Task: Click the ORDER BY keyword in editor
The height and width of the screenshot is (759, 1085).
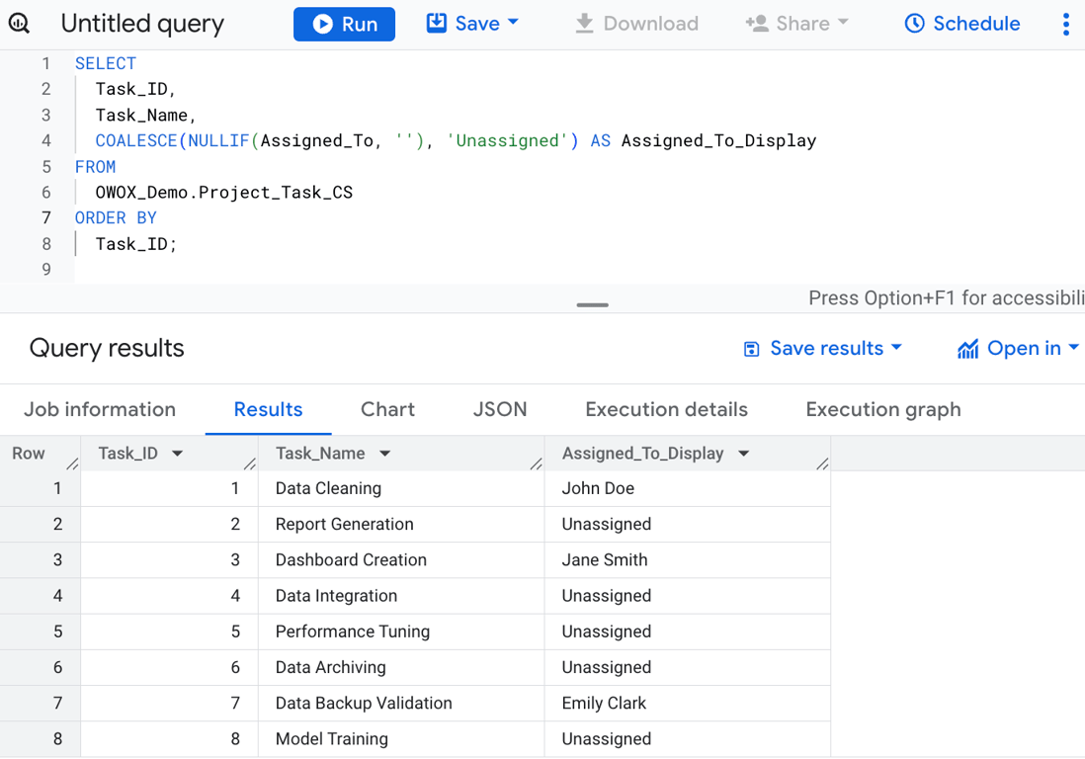Action: [x=116, y=218]
